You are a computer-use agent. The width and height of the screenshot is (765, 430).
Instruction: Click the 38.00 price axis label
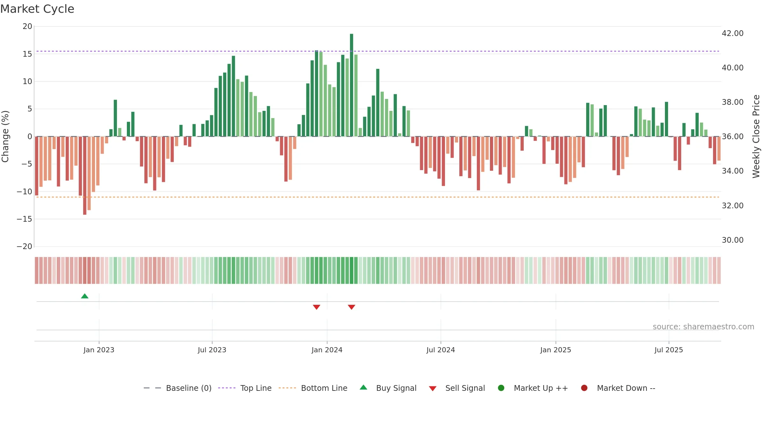(x=732, y=102)
